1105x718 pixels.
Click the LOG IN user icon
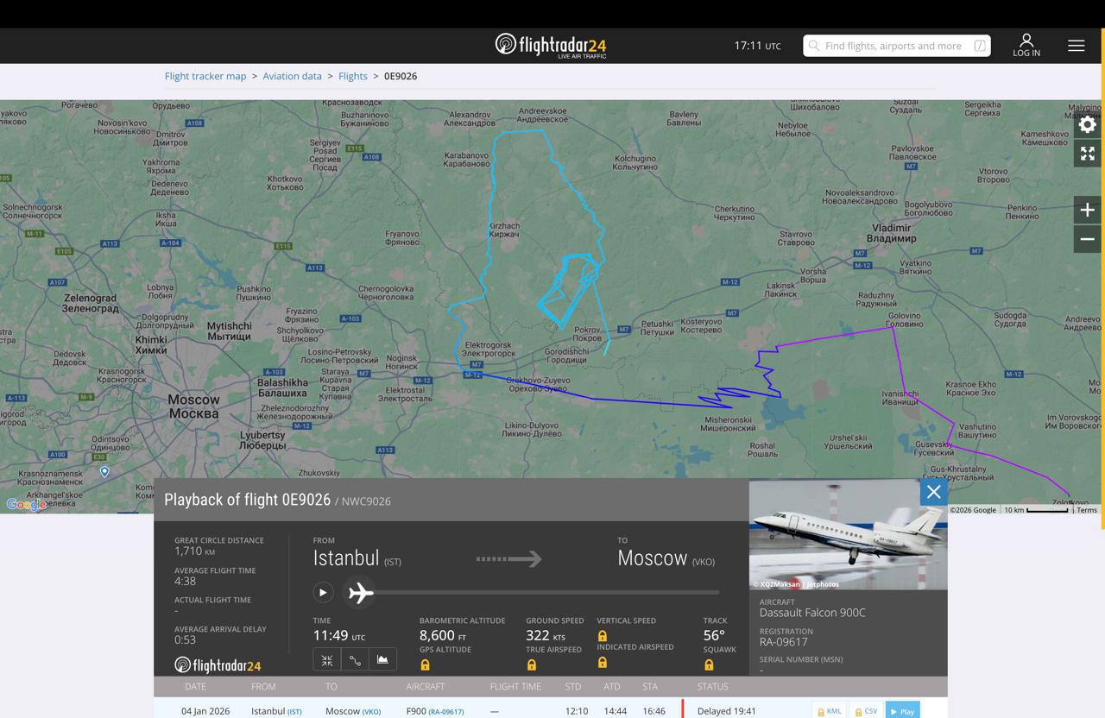point(1026,45)
